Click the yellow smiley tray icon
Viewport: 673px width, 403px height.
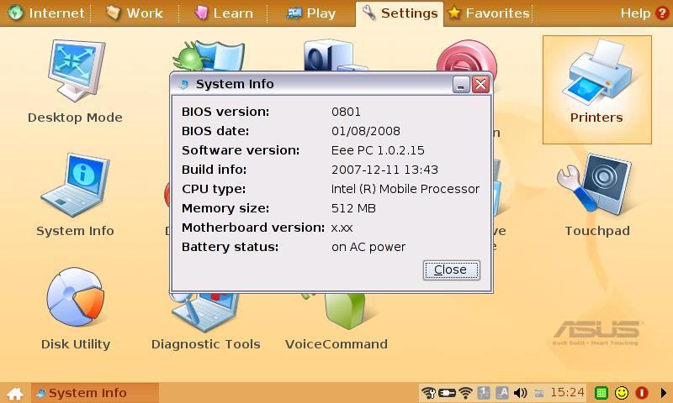coord(622,392)
